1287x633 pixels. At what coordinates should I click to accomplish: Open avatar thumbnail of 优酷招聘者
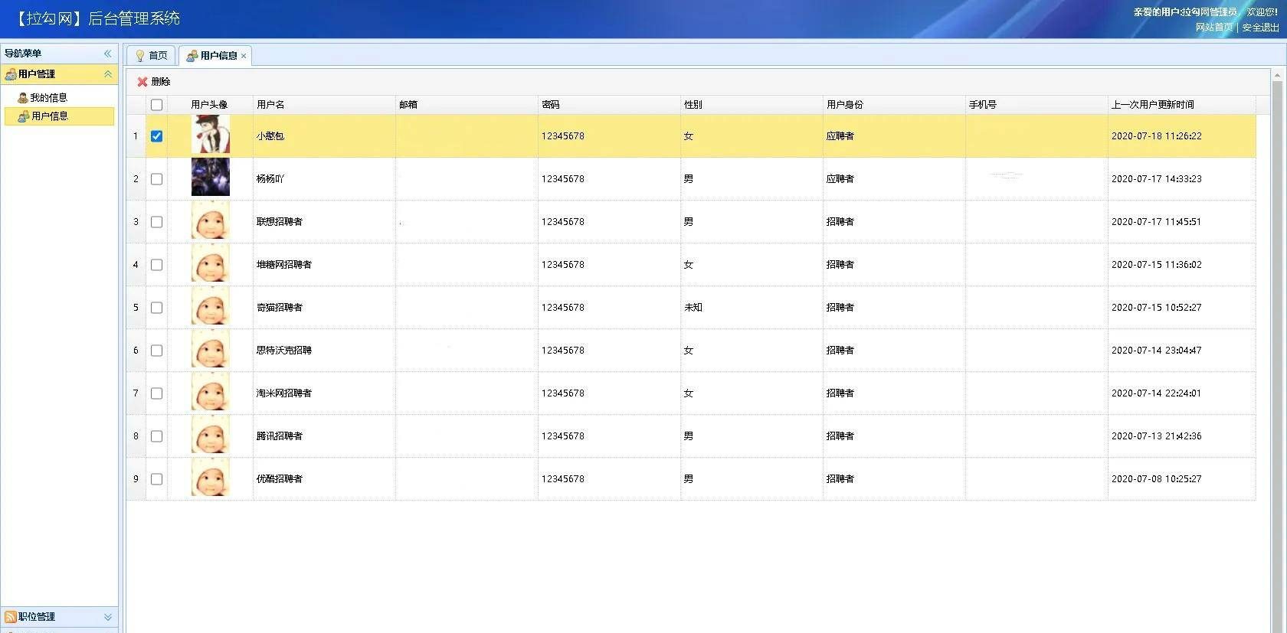tap(211, 478)
